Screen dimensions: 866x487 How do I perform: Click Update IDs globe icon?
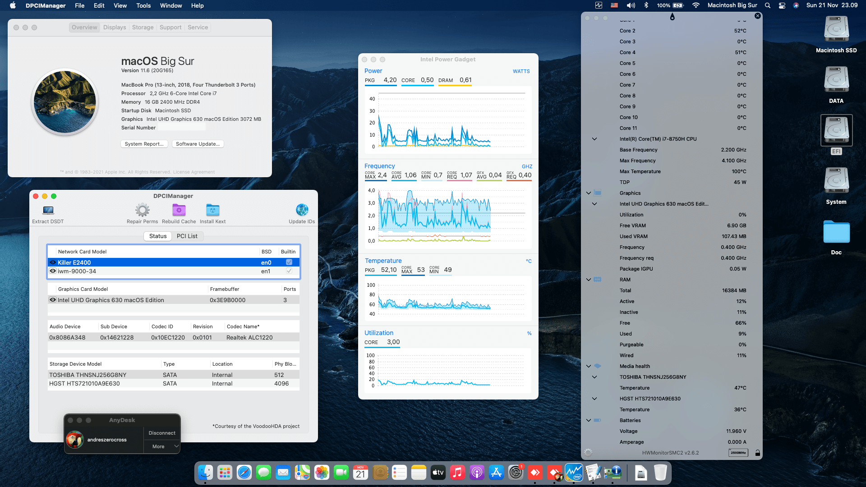tap(302, 210)
